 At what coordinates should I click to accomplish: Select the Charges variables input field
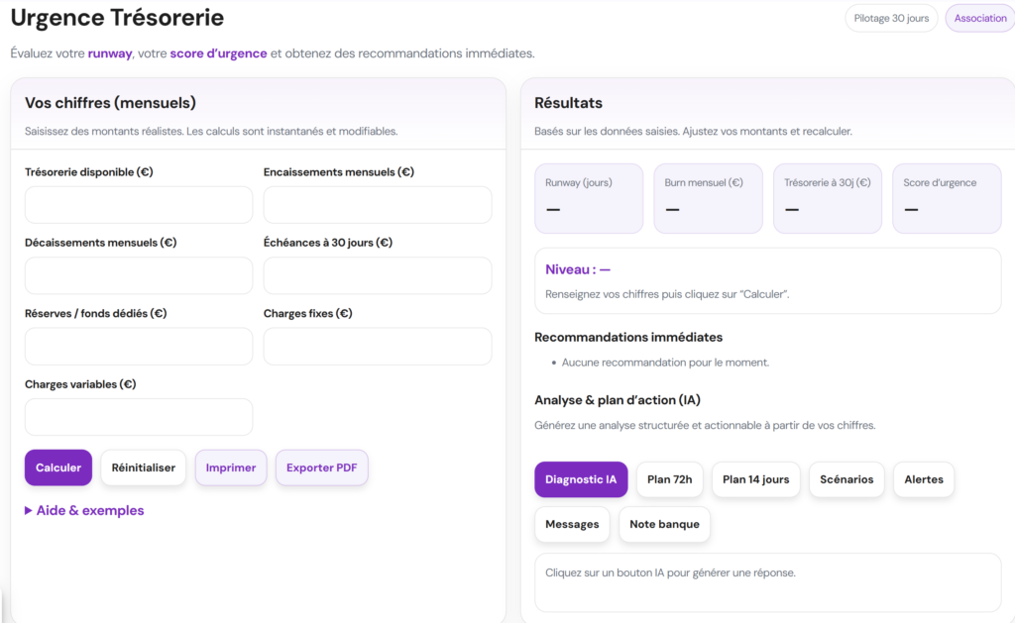pos(139,417)
